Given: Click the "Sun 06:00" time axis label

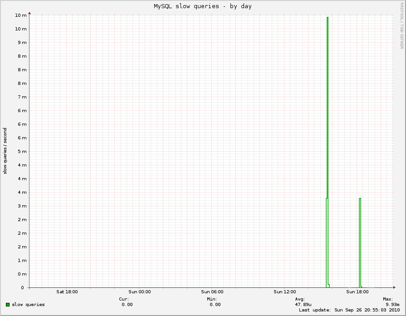Looking at the screenshot, I should pyautogui.click(x=212, y=292).
